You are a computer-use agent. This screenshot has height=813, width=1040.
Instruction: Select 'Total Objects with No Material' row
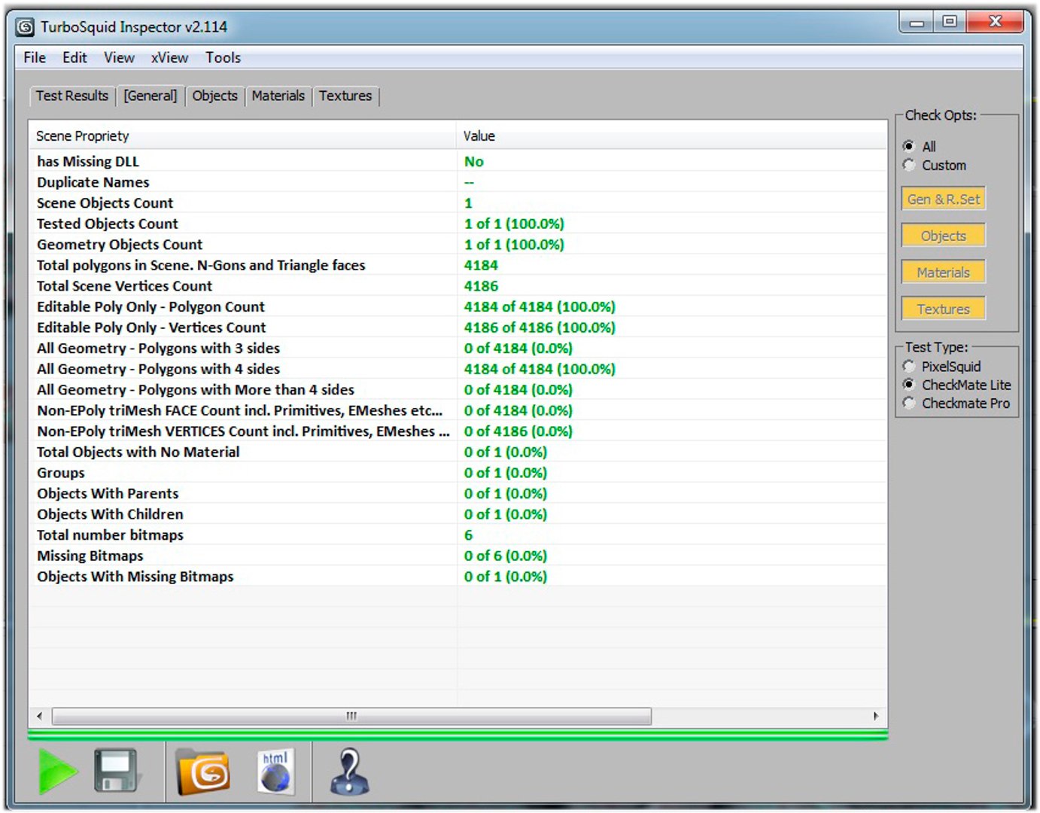458,452
